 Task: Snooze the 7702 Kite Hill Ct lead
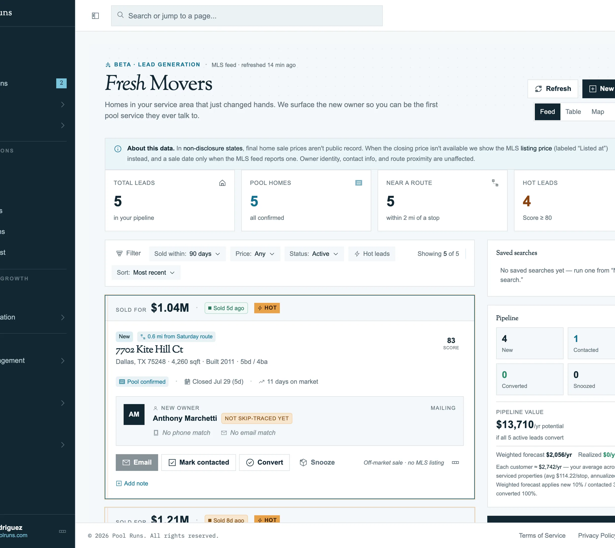coord(317,462)
